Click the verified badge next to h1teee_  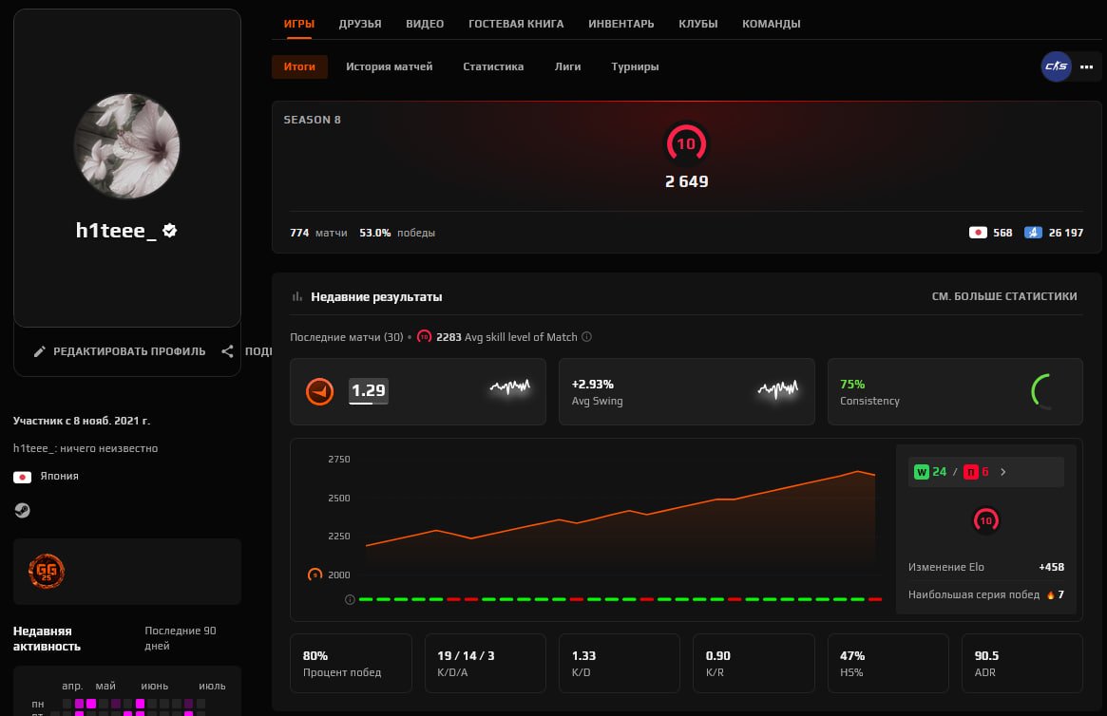point(169,230)
